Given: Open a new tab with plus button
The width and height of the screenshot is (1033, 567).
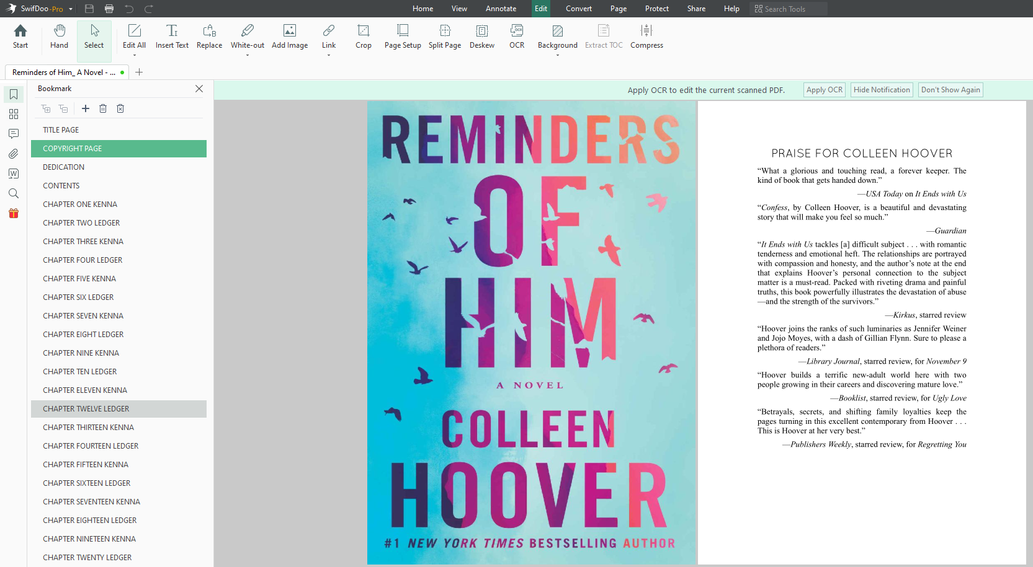Looking at the screenshot, I should click(x=139, y=72).
